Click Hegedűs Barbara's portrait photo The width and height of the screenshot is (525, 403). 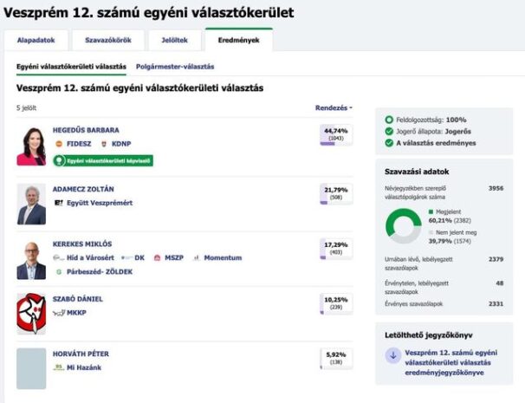click(31, 146)
